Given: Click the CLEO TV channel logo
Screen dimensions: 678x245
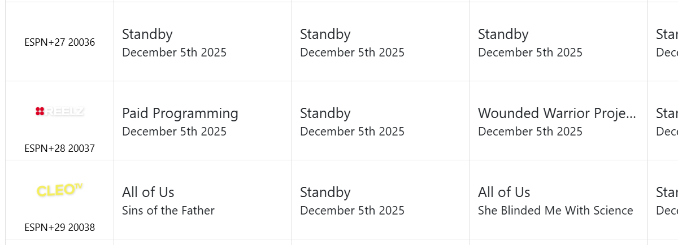Looking at the screenshot, I should point(59,190).
